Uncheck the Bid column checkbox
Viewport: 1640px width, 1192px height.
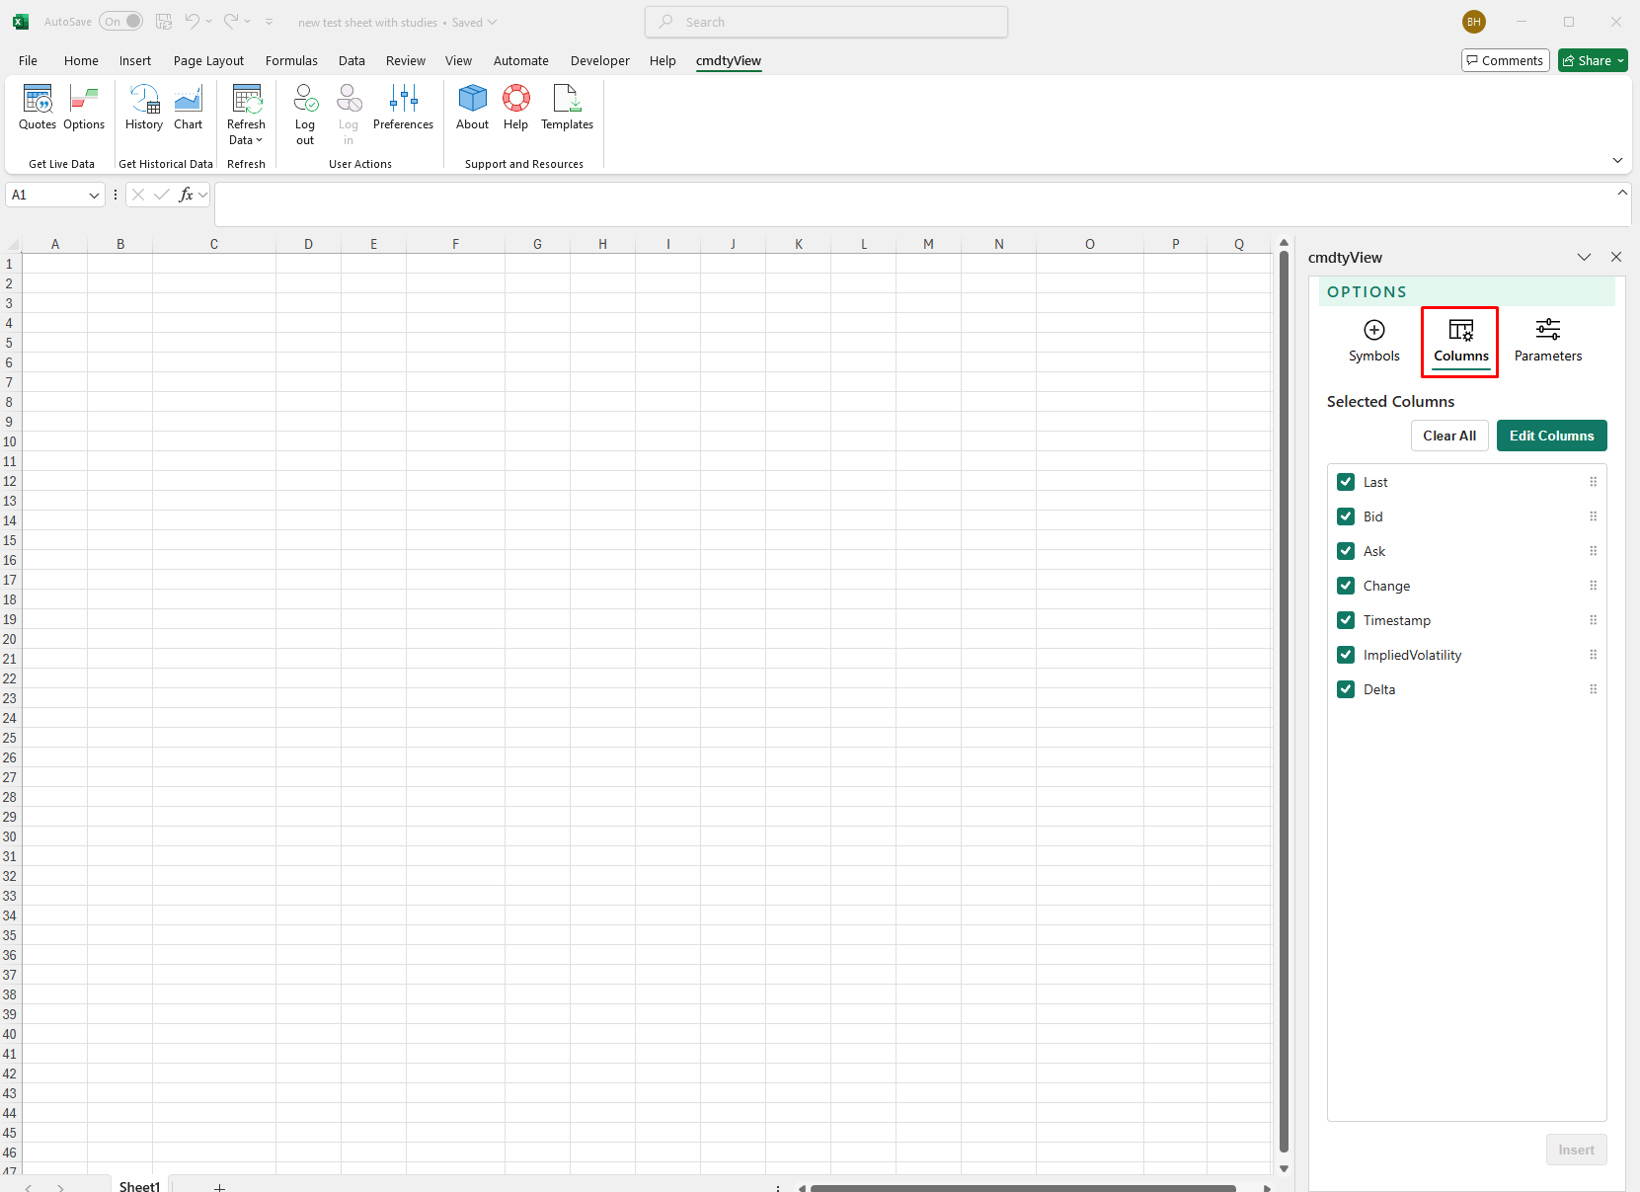pos(1346,517)
